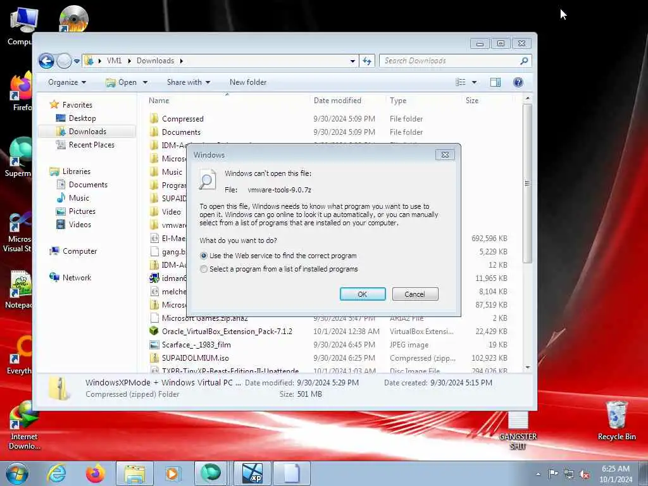Switch to Windows Explorer taskbar button
The height and width of the screenshot is (486, 648).
(x=135, y=473)
